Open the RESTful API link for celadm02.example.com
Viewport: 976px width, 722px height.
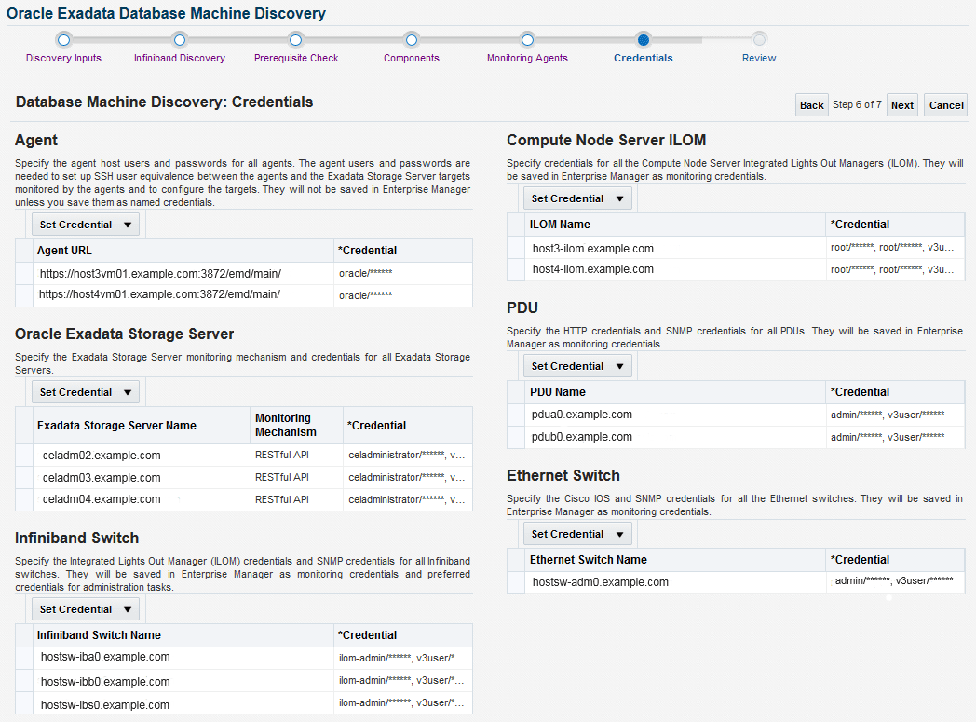coord(284,456)
